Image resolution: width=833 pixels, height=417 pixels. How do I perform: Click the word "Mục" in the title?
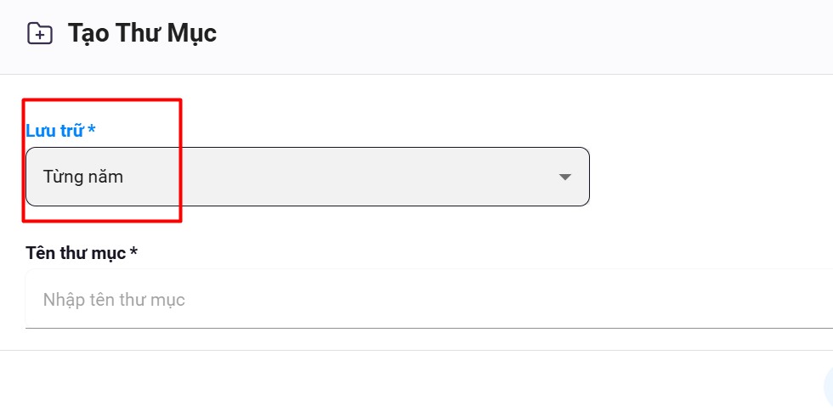point(193,34)
